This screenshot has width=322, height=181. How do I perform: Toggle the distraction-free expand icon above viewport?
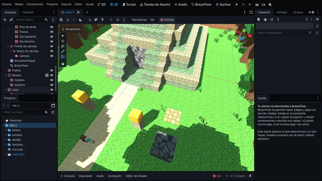click(x=251, y=12)
